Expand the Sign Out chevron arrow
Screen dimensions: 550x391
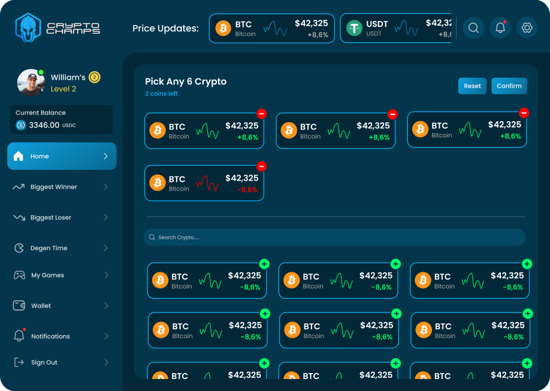[105, 362]
